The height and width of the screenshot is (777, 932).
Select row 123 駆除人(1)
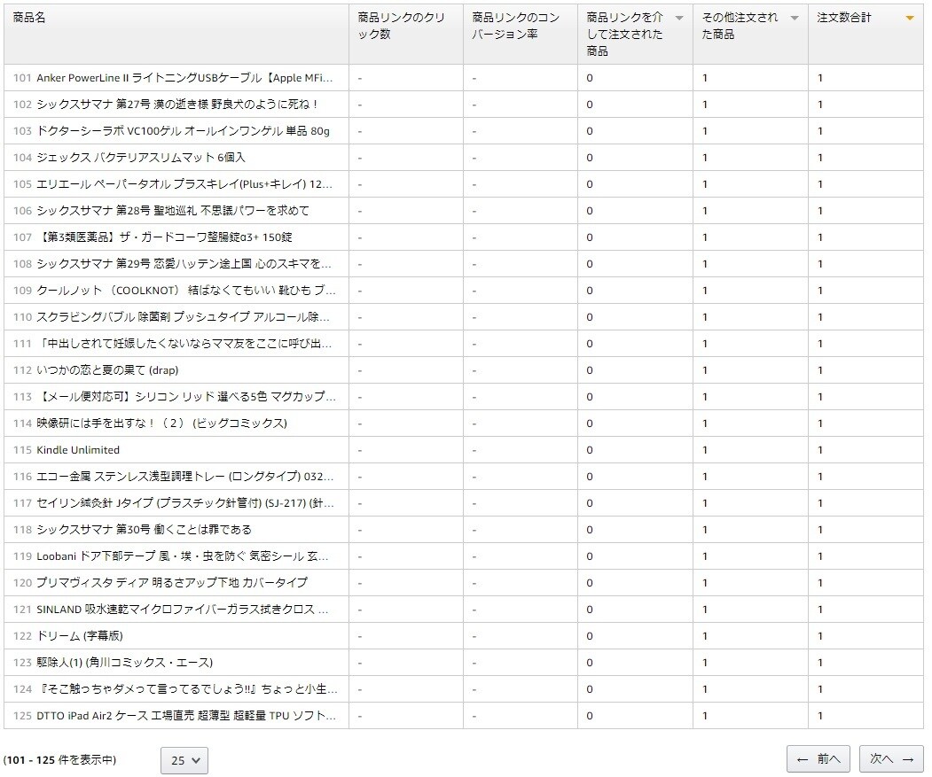click(x=464, y=663)
